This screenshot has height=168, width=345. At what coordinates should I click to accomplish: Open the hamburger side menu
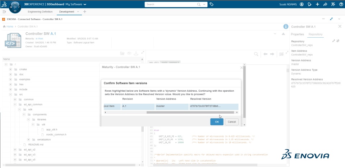[x=4, y=11]
